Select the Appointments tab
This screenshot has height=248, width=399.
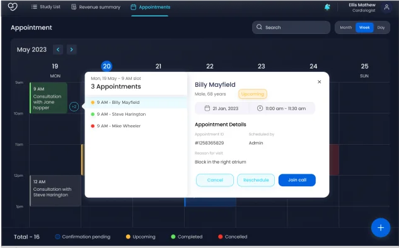point(151,7)
